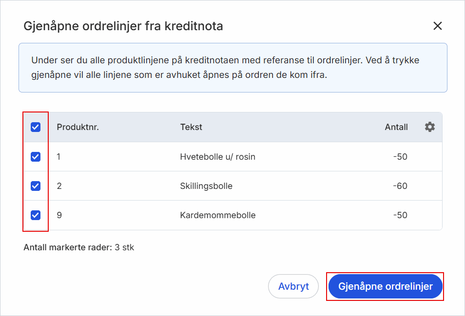Image resolution: width=465 pixels, height=316 pixels.
Task: Click the -50 quantity for Hvetebolle u/ rosin
Action: [400, 157]
